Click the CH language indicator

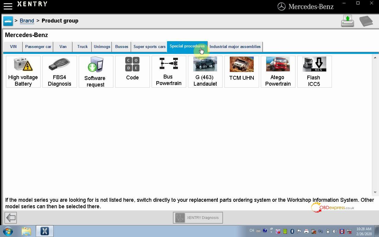252,230
